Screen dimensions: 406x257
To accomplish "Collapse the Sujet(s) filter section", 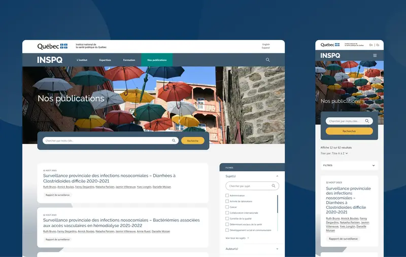I will 277,176.
